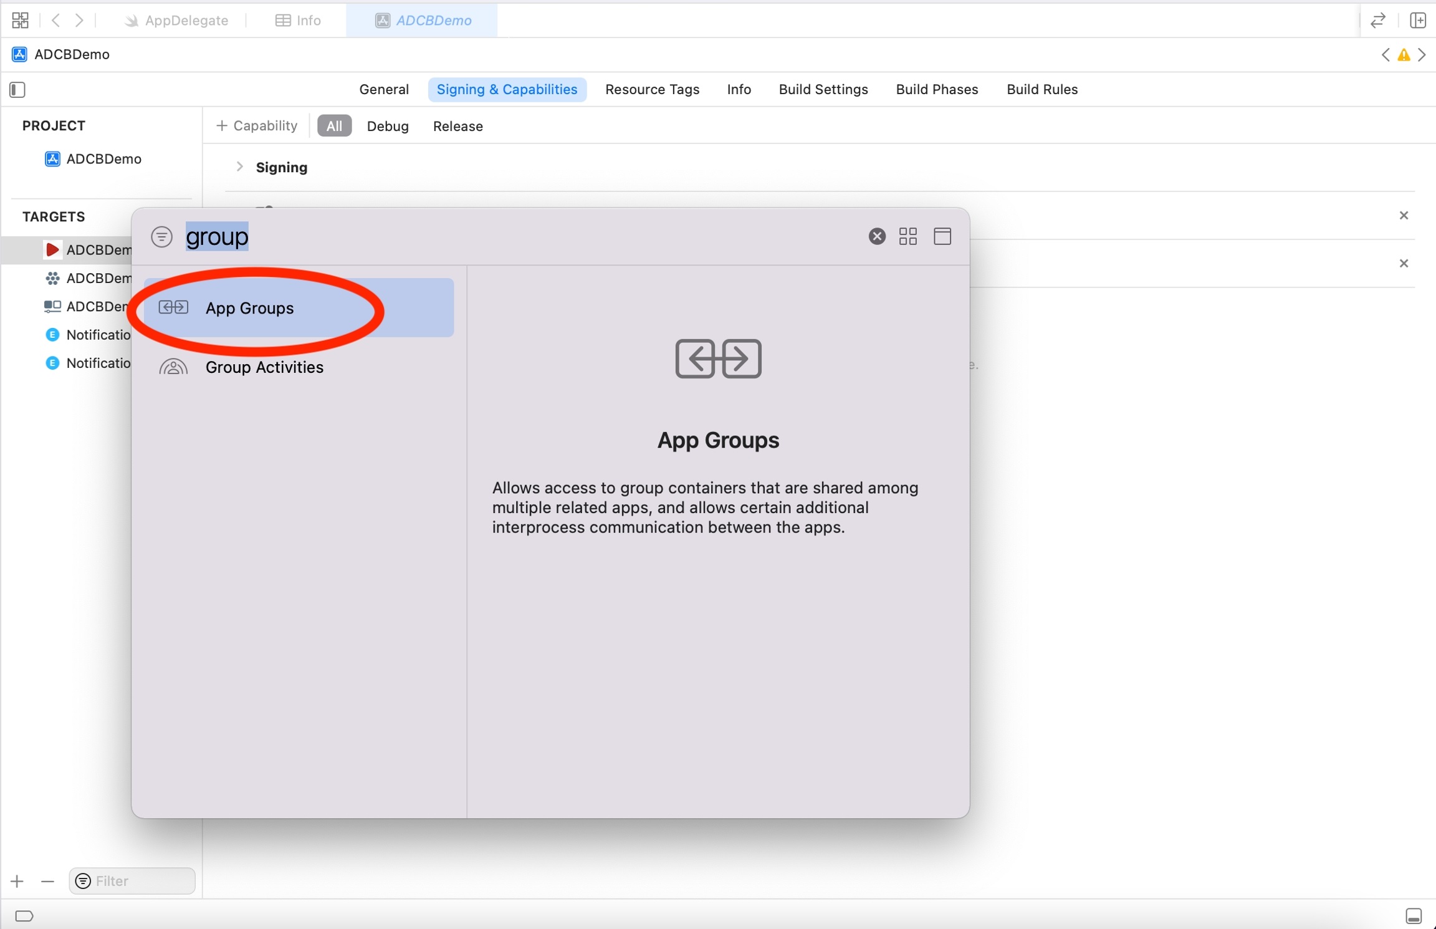Screen dimensions: 1436x929
Task: Toggle the debug area at bottom right
Action: (x=1413, y=915)
